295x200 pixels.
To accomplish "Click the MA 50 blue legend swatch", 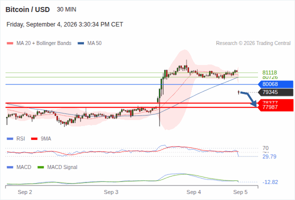I will tap(81, 43).
